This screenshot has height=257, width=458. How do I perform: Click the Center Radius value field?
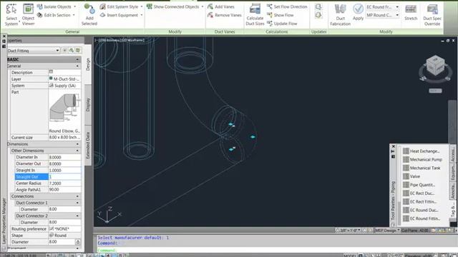pos(64,183)
